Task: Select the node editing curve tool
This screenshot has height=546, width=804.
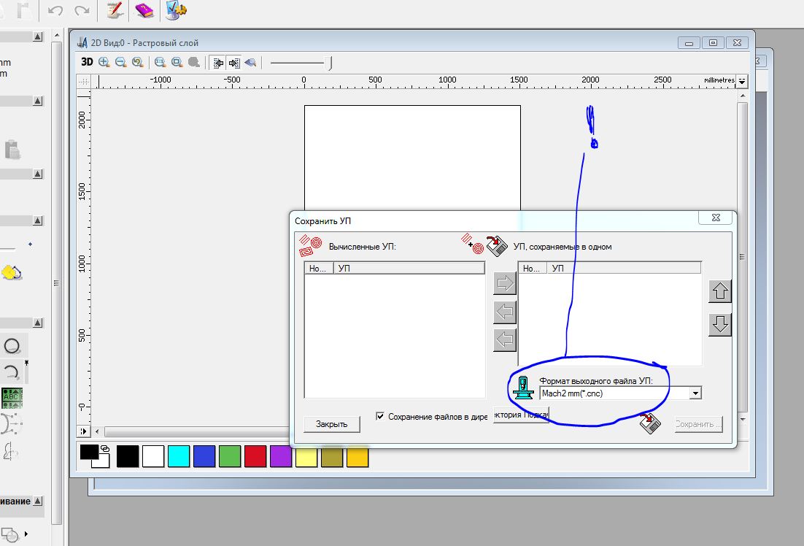Action: click(x=10, y=424)
